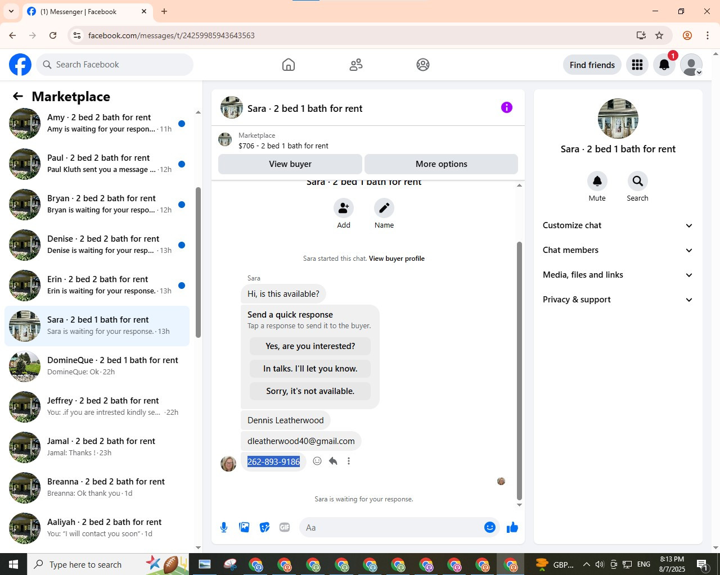Open Bryan's 2 bed 2 bath conversation
This screenshot has width=720, height=575.
pyautogui.click(x=97, y=205)
